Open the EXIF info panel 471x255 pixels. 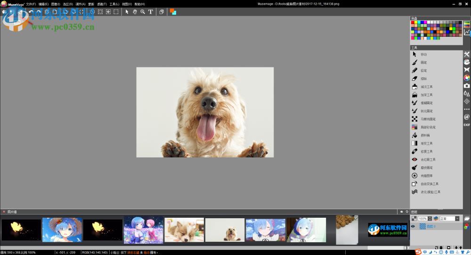467,125
